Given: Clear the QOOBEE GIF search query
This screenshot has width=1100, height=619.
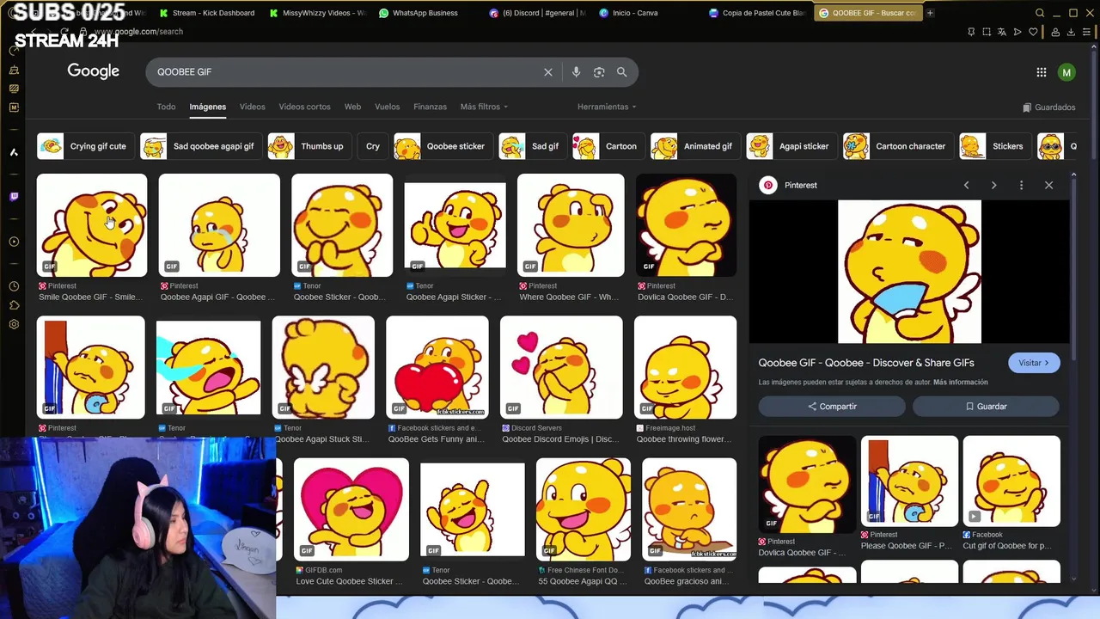Looking at the screenshot, I should tap(547, 72).
